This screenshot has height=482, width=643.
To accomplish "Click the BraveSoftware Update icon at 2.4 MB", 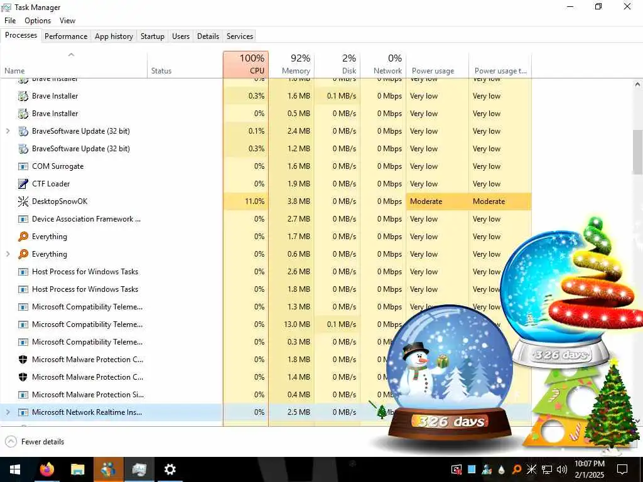I will pos(23,131).
